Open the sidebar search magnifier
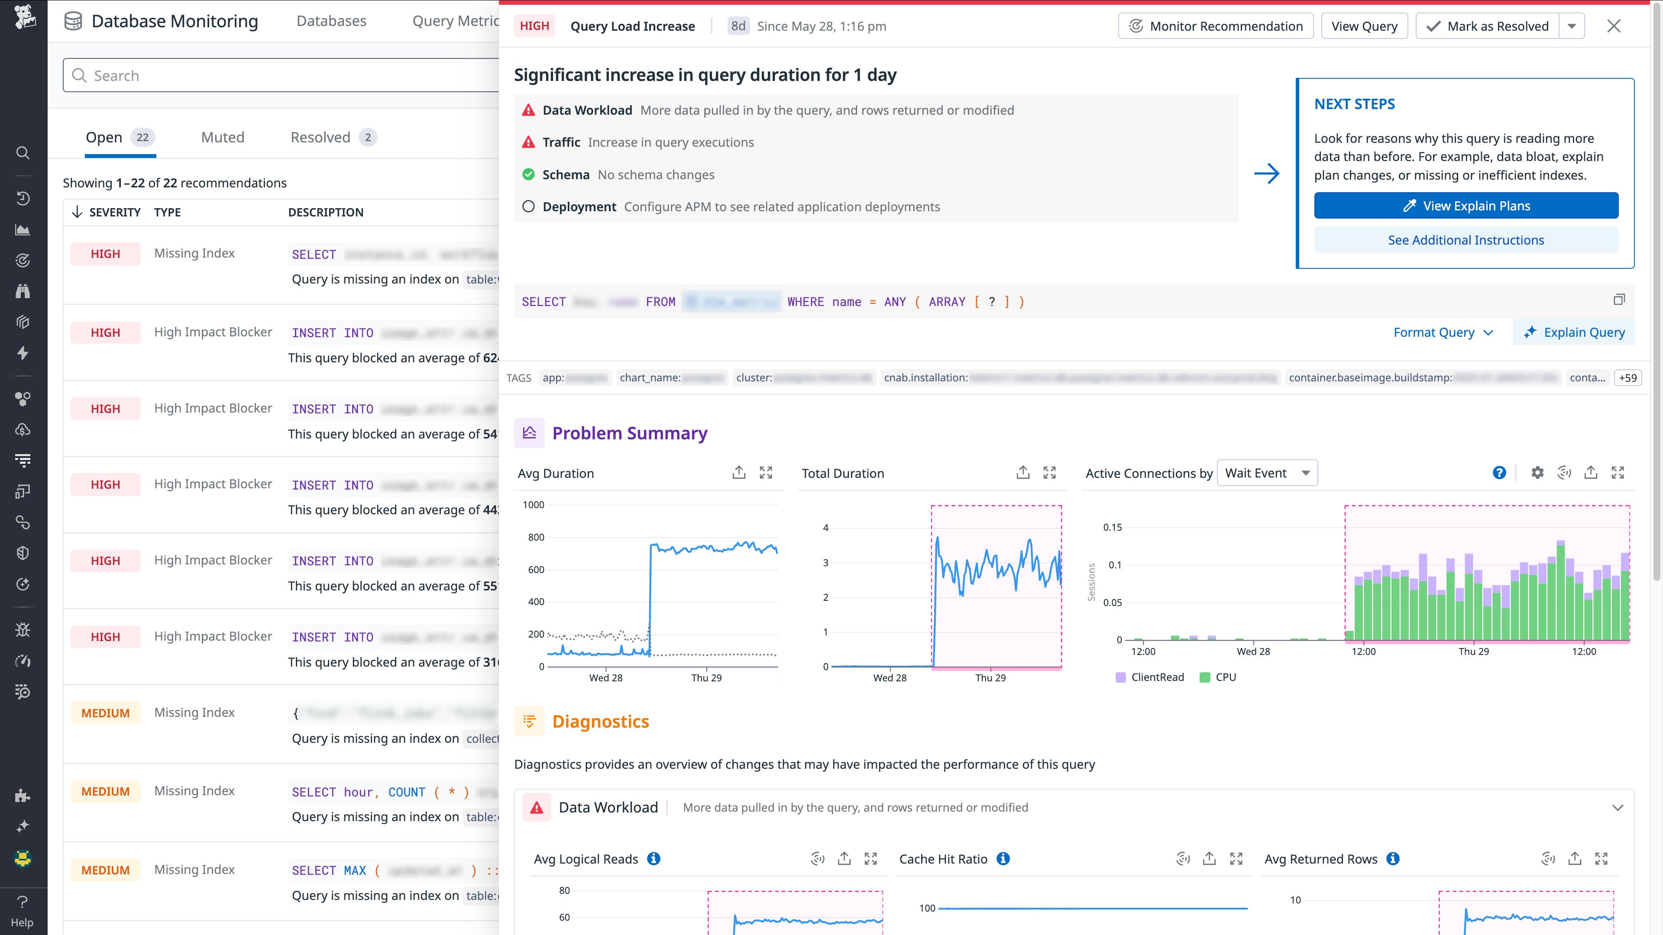 click(23, 153)
